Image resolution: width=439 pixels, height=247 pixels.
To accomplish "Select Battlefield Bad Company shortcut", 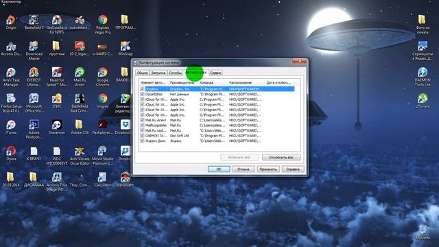I will pyautogui.click(x=80, y=103).
